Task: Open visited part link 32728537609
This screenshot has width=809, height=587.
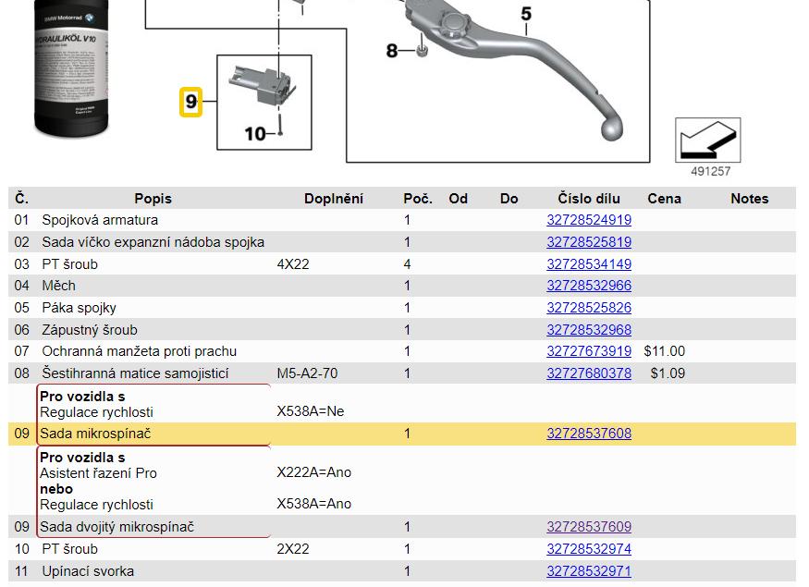Action: click(589, 527)
